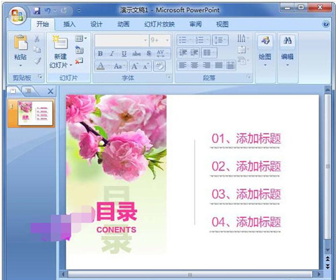Select slide 1 thumbnail
Image resolution: width=336 pixels, height=280 pixels.
pyautogui.click(x=35, y=113)
